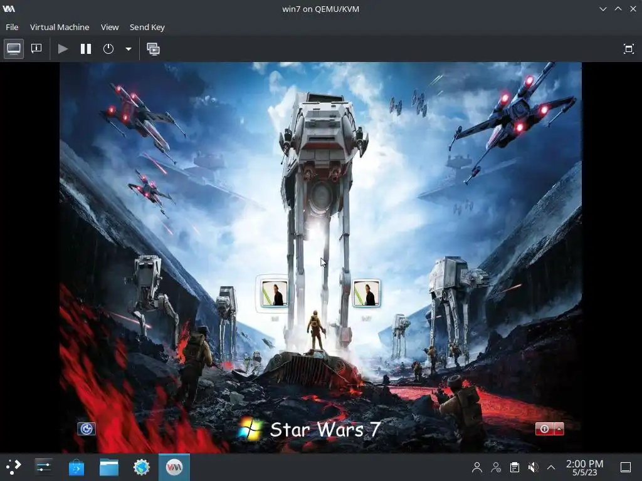Click the Run virtual machine play button
This screenshot has height=481, width=642.
click(x=63, y=49)
